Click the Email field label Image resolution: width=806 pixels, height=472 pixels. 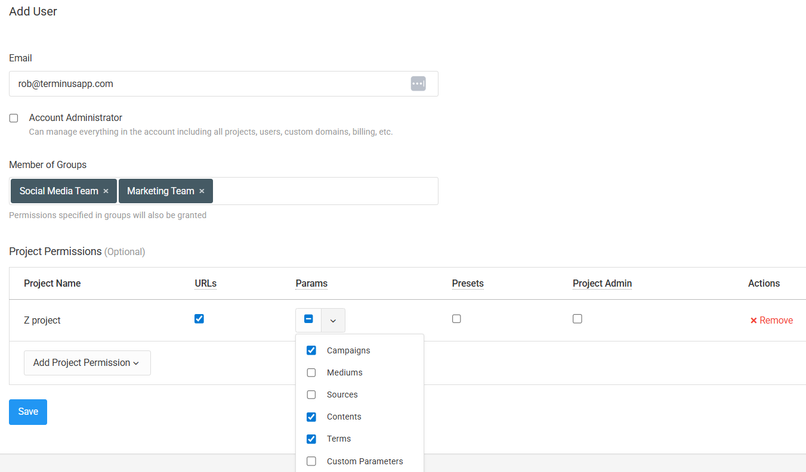click(x=21, y=58)
